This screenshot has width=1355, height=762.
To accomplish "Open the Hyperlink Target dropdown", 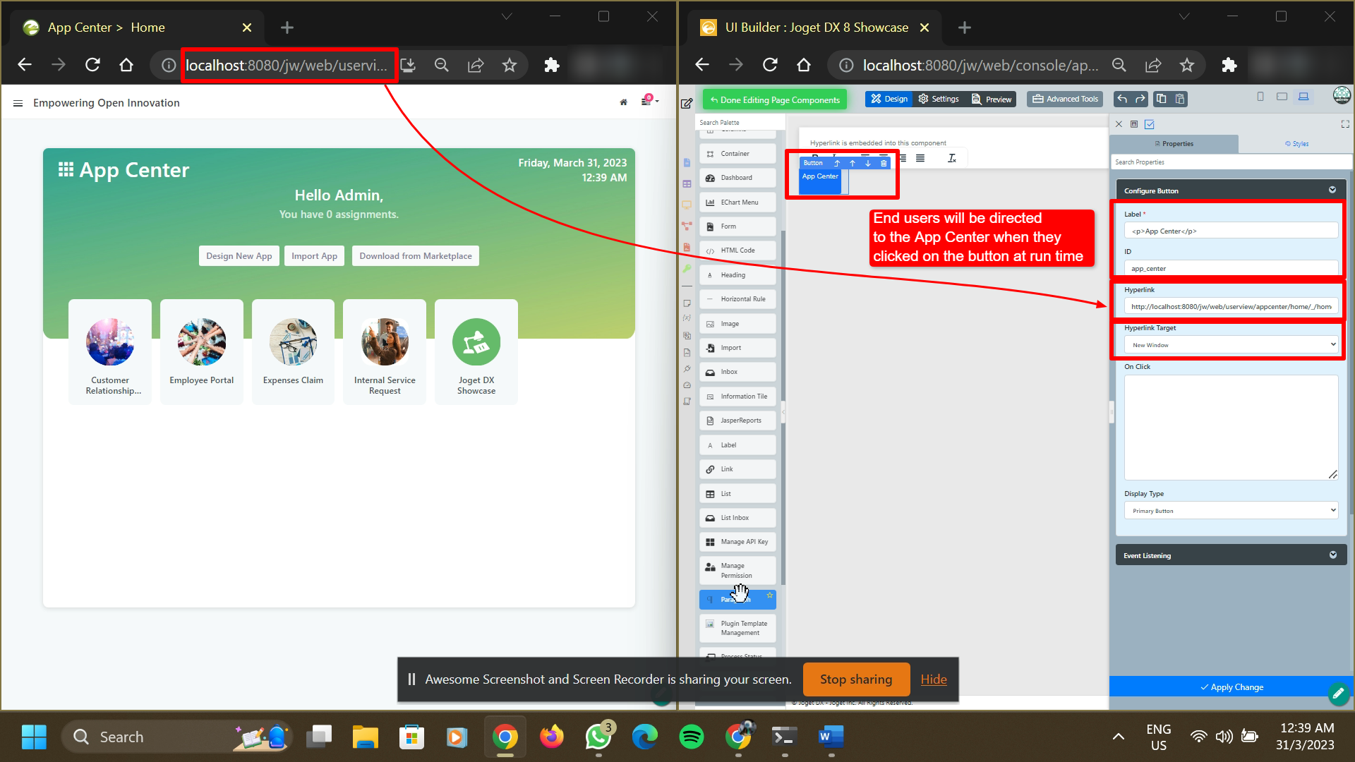I will click(1230, 345).
